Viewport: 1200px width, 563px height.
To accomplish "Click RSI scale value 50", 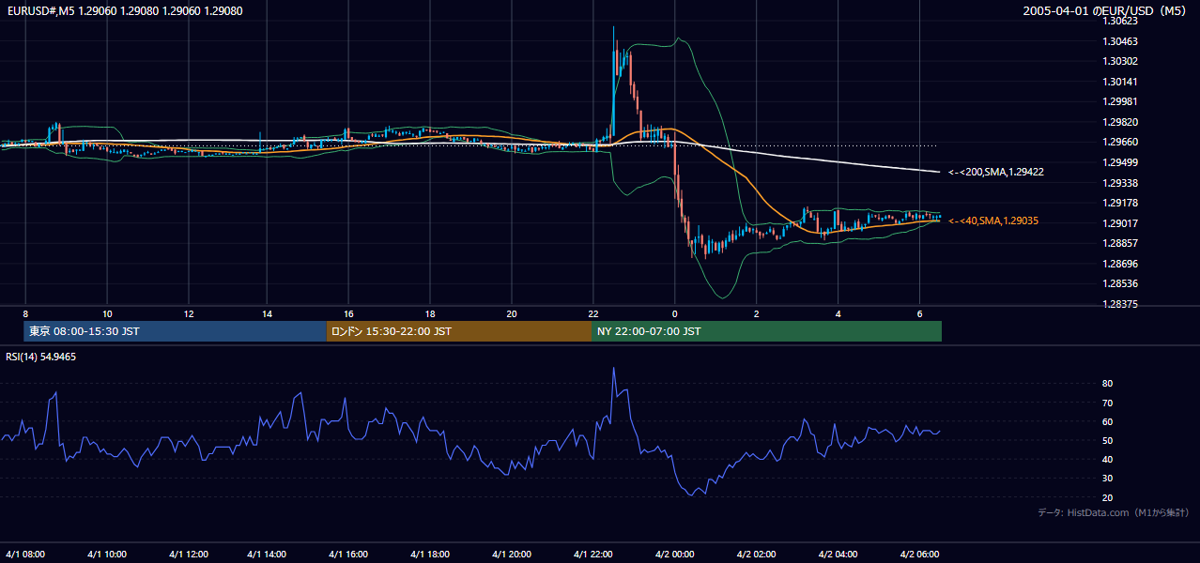I will click(x=1108, y=440).
